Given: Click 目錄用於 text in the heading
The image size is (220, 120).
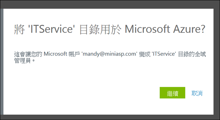Looking at the screenshot, I should pyautogui.click(x=100, y=29).
